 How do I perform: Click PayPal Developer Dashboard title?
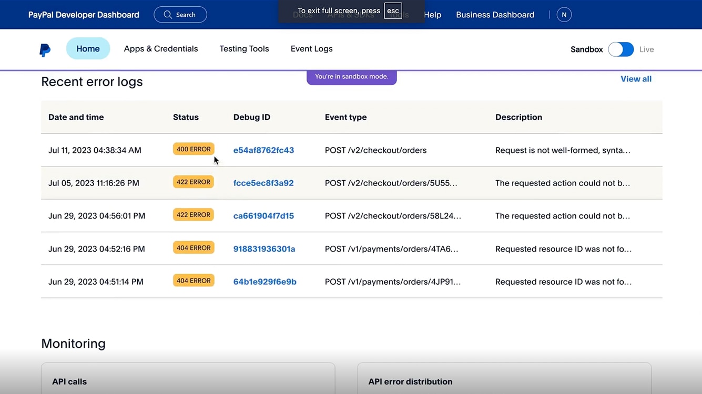[x=84, y=15]
